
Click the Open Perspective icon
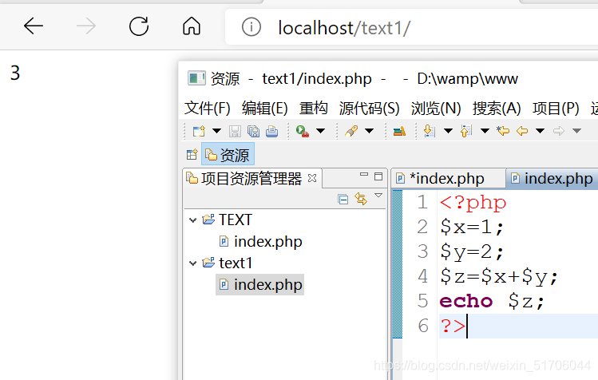[192, 155]
